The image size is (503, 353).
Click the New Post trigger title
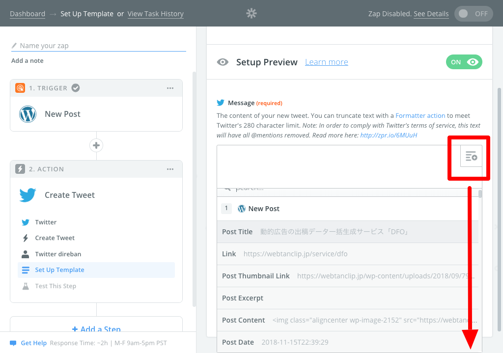62,114
